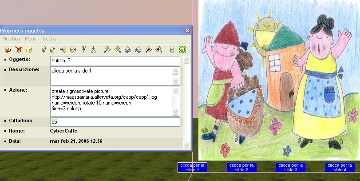Rotate around Z axis, first Z icon
Viewport: 360px width, 181px height.
pos(149,49)
